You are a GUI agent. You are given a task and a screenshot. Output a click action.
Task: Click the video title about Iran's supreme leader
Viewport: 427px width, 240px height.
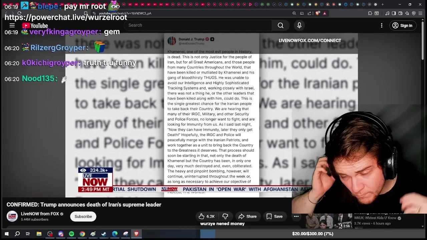pos(84,205)
